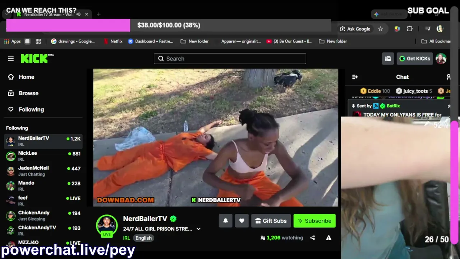Viewport: 460px width, 259px height.
Task: Open feef channel from Following list
Action: (43, 201)
